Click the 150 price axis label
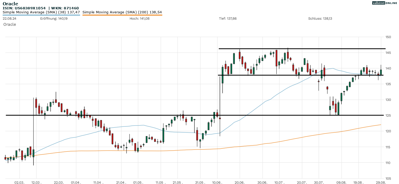The image size is (399, 184). (388, 37)
